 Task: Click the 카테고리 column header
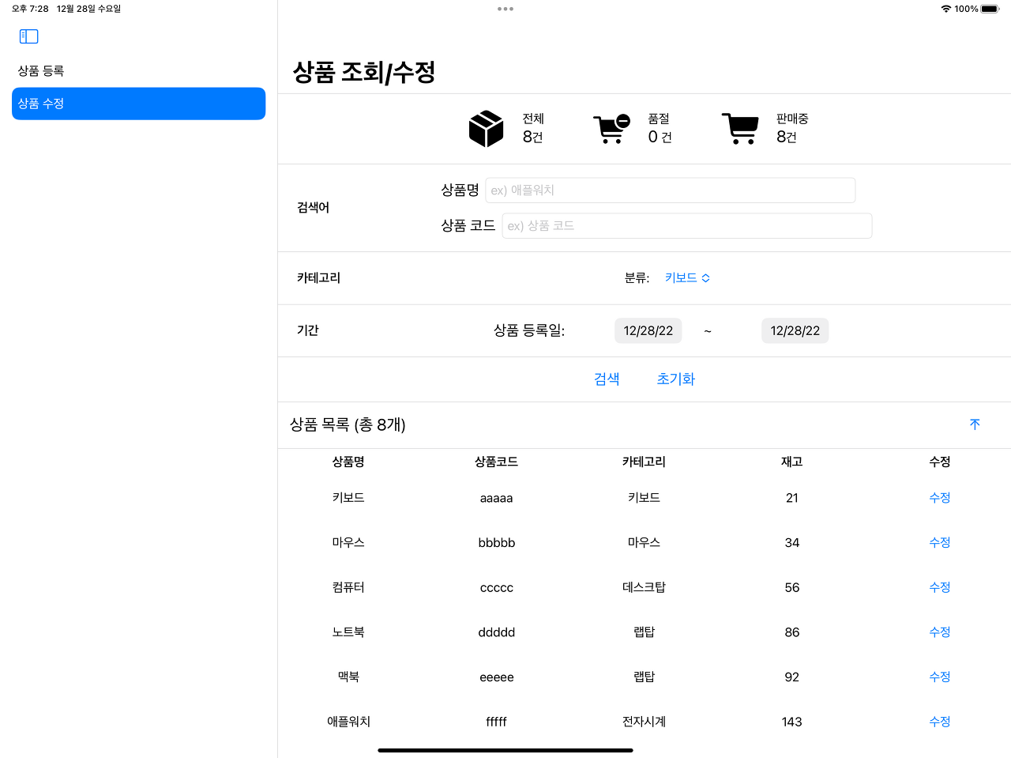coord(644,462)
